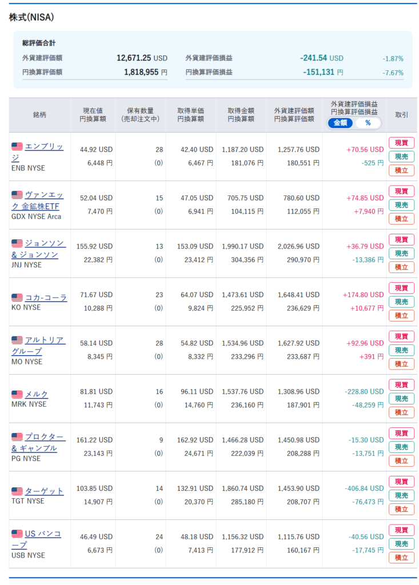419x585 pixels.
Task: Open ジョンソン & ジョンソン stock link
Action: pos(38,249)
